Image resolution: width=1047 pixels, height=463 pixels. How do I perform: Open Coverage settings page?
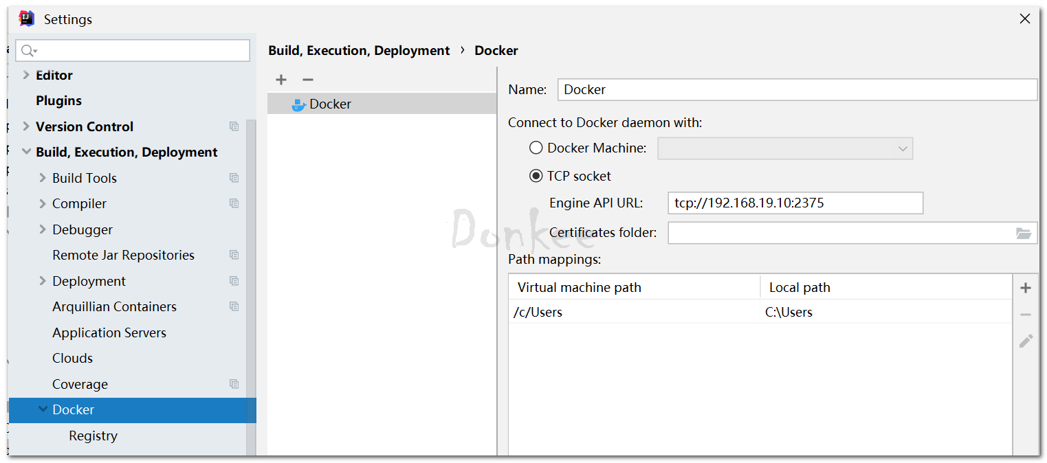pyautogui.click(x=80, y=384)
